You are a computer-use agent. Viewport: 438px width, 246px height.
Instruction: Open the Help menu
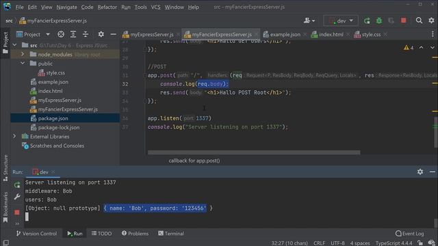tap(193, 7)
